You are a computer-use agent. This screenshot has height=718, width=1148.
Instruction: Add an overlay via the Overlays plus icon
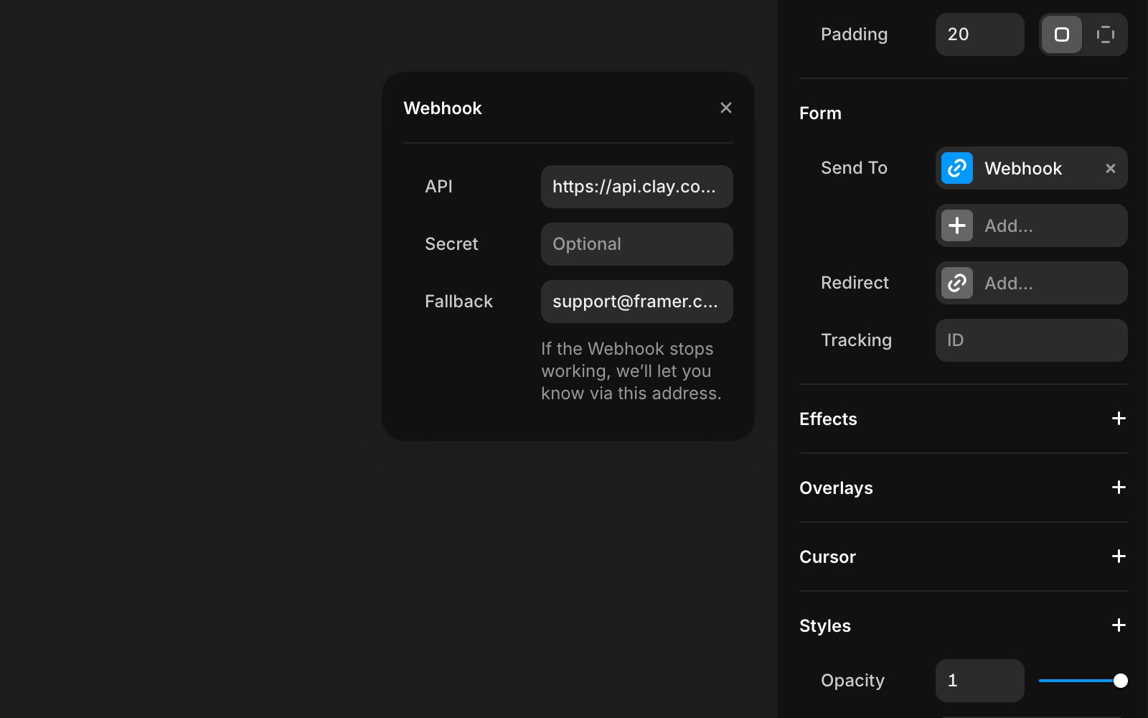[x=1118, y=488]
